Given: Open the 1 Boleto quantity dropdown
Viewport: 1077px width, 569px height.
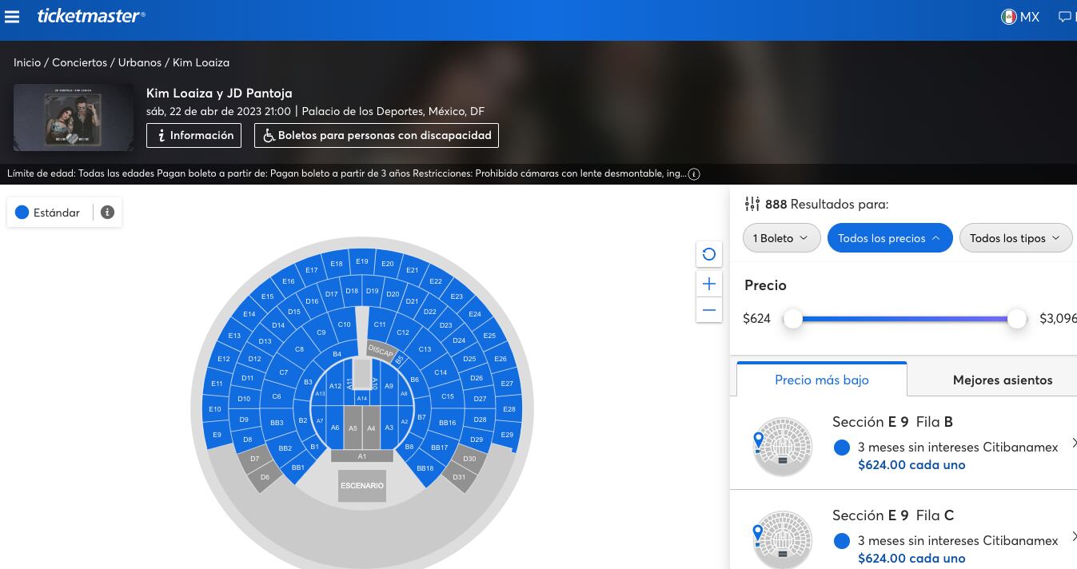Looking at the screenshot, I should (x=781, y=238).
